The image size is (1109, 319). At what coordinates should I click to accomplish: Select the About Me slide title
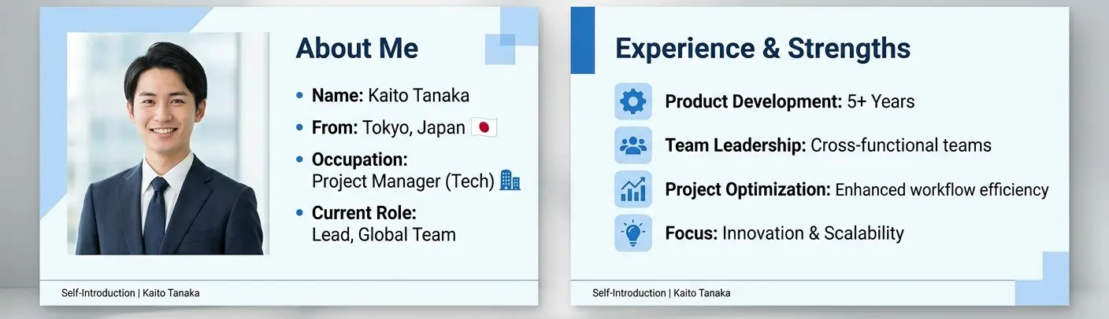(x=357, y=49)
